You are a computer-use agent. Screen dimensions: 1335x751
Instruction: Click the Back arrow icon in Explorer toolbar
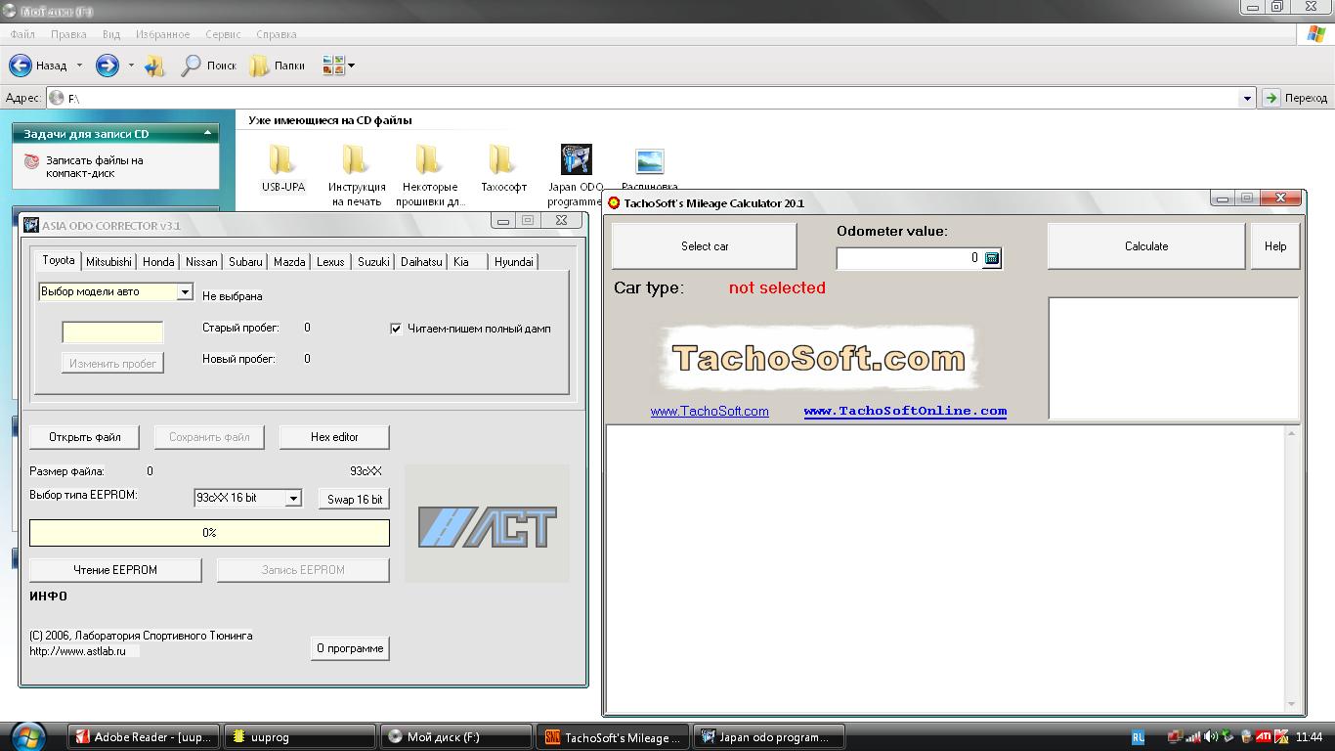(x=21, y=66)
